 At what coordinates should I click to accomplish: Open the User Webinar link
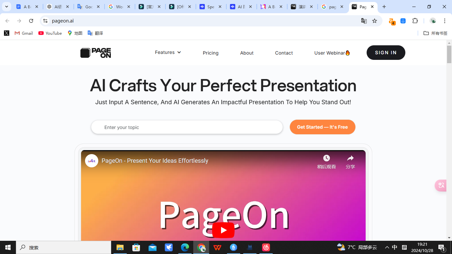(x=332, y=53)
